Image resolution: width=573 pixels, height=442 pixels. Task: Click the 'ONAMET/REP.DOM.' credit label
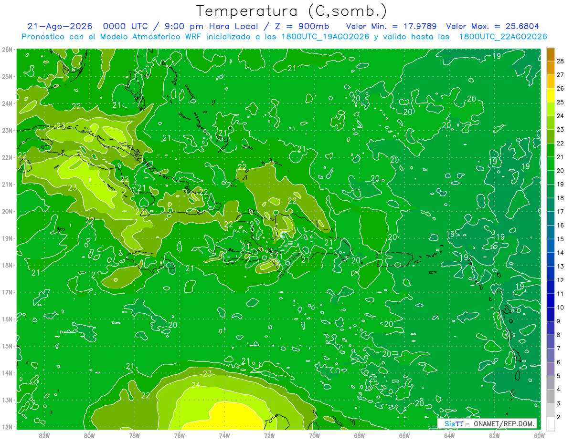click(x=503, y=423)
